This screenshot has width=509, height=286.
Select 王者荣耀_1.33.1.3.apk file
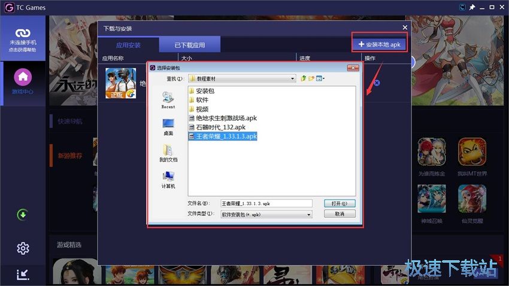click(223, 136)
